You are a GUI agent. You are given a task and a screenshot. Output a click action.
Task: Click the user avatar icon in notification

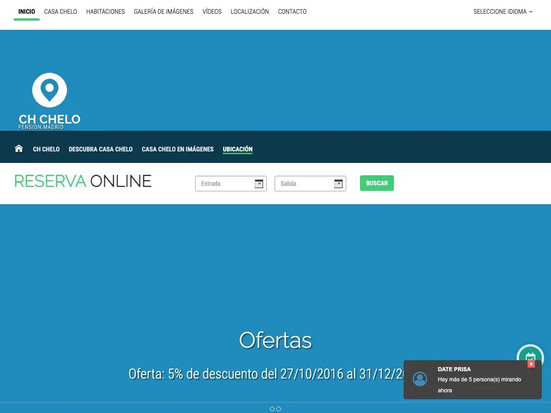[420, 379]
